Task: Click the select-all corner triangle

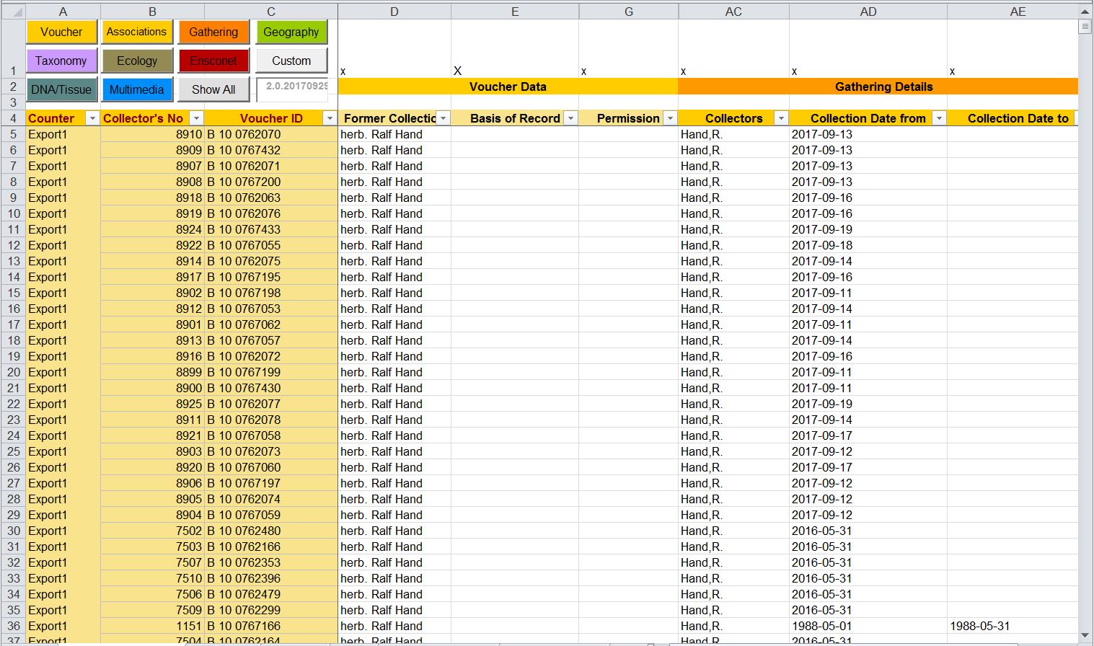Action: (14, 12)
